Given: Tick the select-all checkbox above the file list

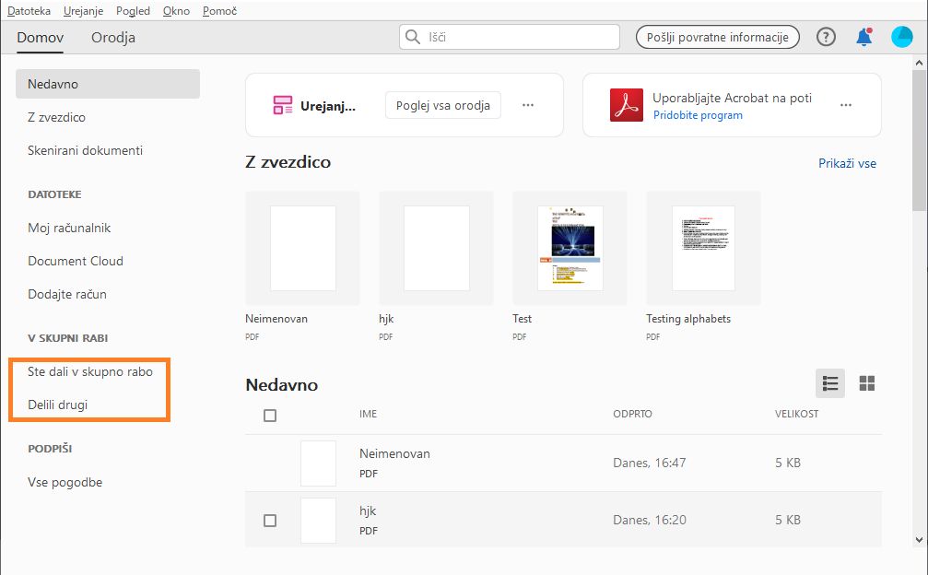Looking at the screenshot, I should [x=270, y=415].
